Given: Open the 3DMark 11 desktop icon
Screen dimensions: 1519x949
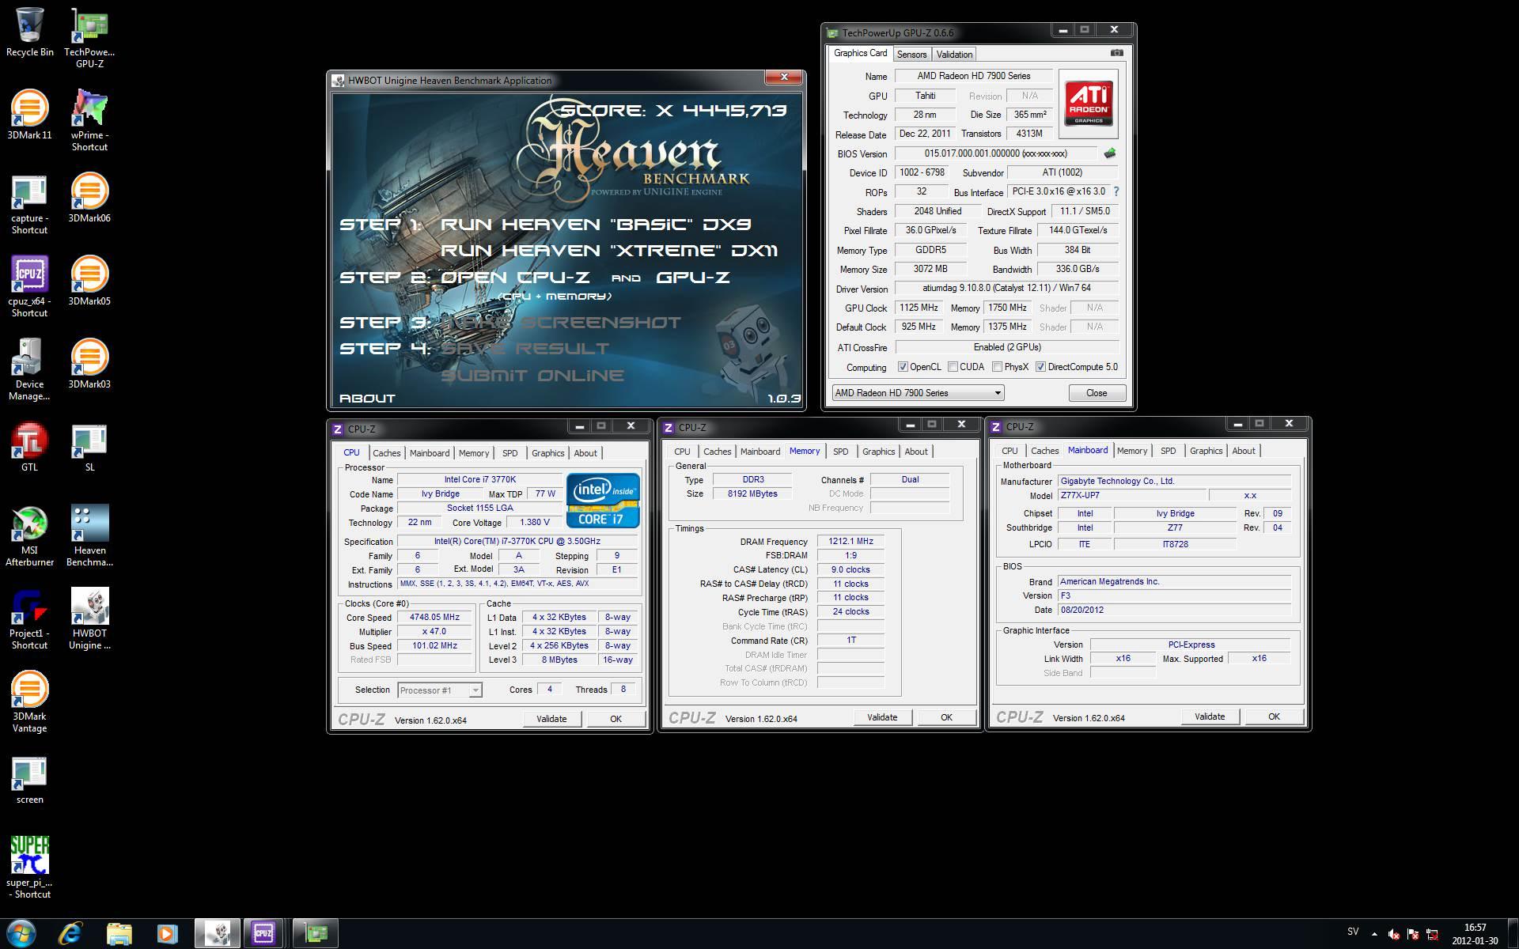Looking at the screenshot, I should [29, 115].
